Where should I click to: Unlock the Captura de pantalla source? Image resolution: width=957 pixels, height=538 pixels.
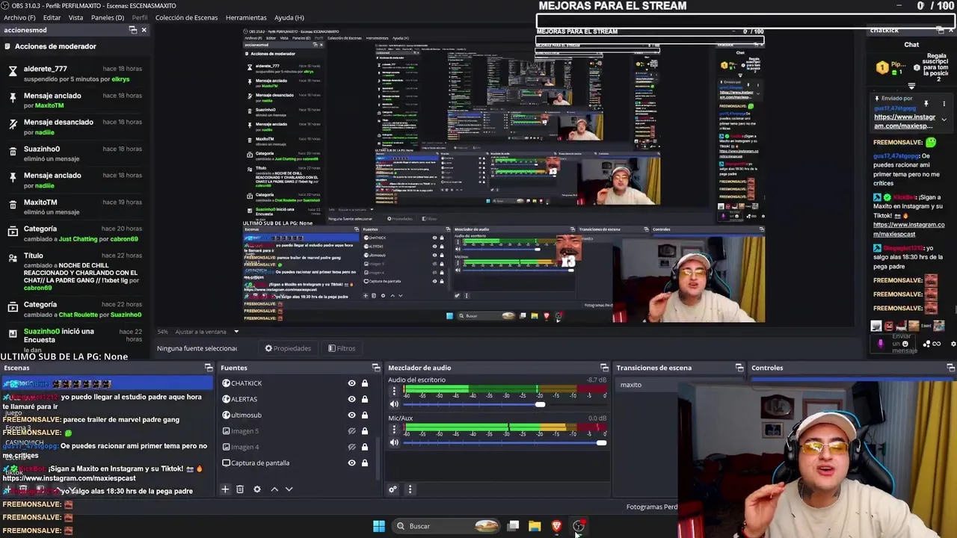click(365, 463)
